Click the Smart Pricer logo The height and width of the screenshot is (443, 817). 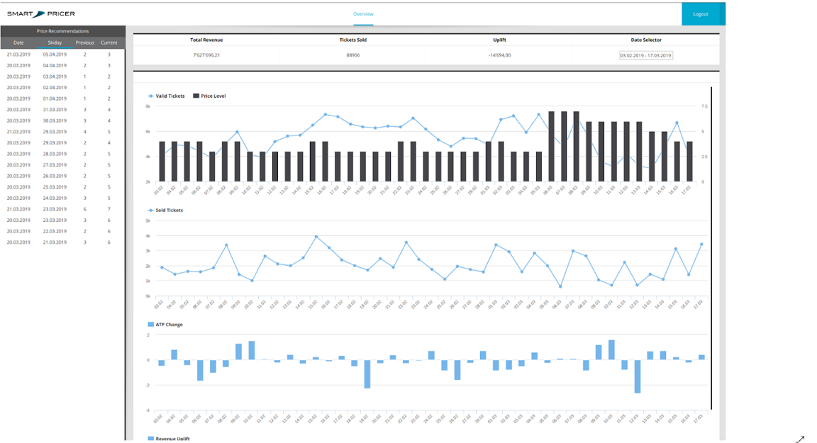[x=40, y=14]
